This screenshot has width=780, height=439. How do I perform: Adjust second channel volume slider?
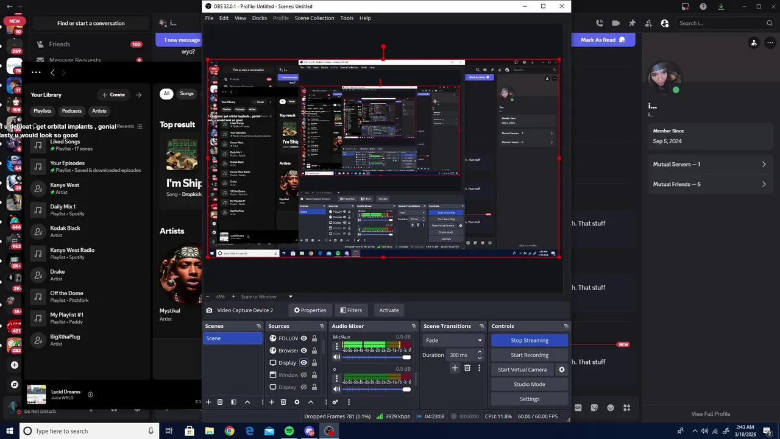(x=377, y=389)
